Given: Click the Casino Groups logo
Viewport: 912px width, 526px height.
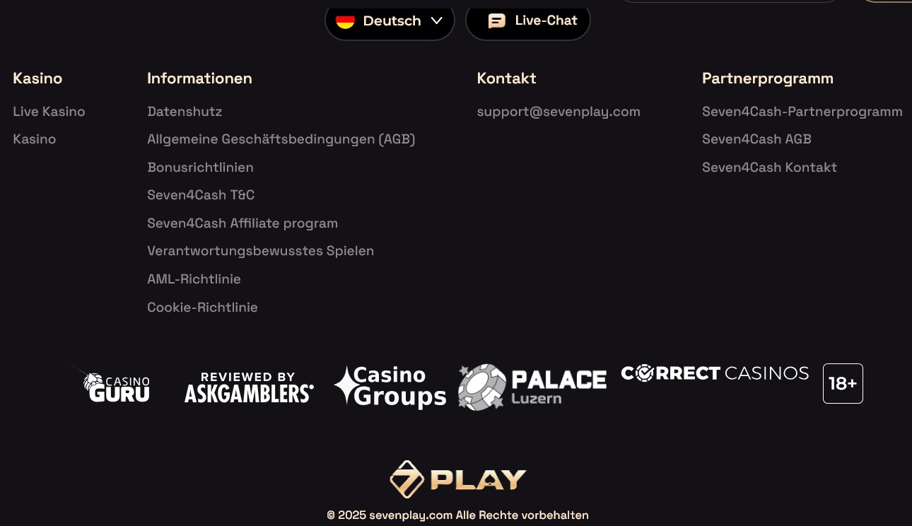Looking at the screenshot, I should (390, 387).
